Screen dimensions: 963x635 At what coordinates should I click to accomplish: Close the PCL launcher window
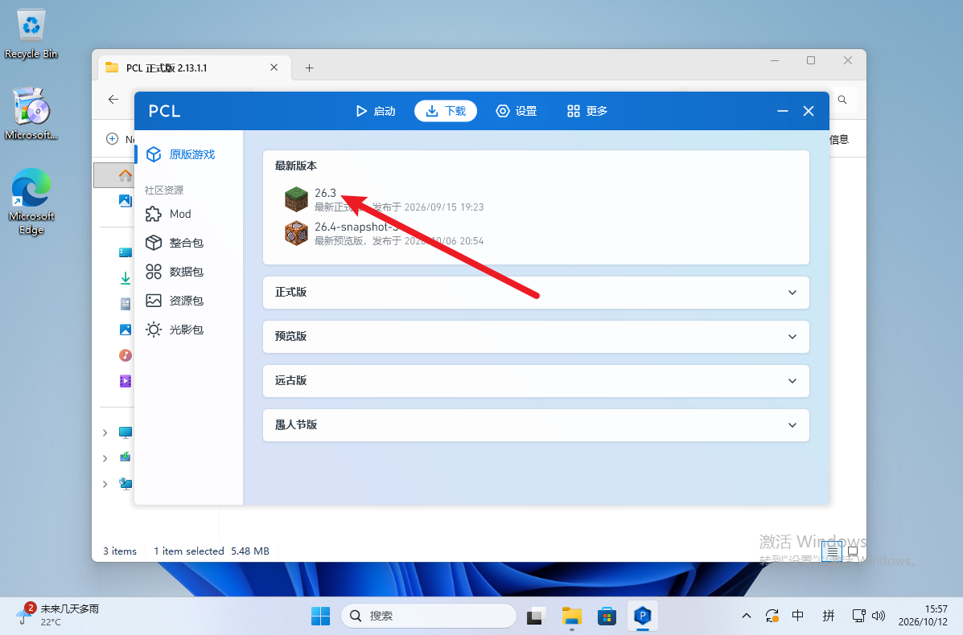(809, 111)
